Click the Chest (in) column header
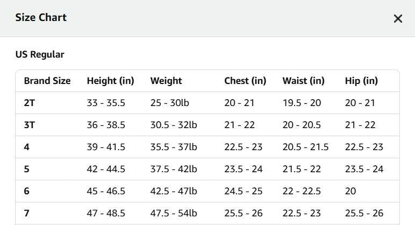The image size is (415, 225). coord(245,81)
